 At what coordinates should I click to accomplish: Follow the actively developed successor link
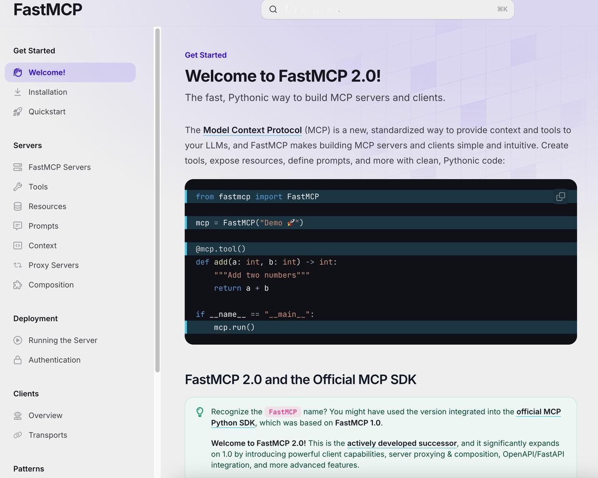402,443
